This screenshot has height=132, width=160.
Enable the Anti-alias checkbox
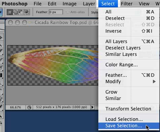pos(68,12)
